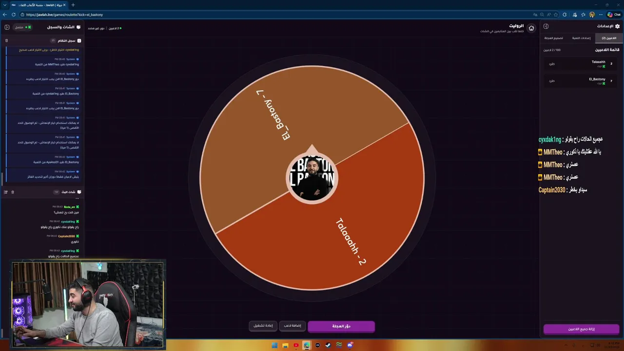Image resolution: width=624 pixels, height=351 pixels.
Task: Click Reda_an username in stream chat
Action: click(69, 207)
